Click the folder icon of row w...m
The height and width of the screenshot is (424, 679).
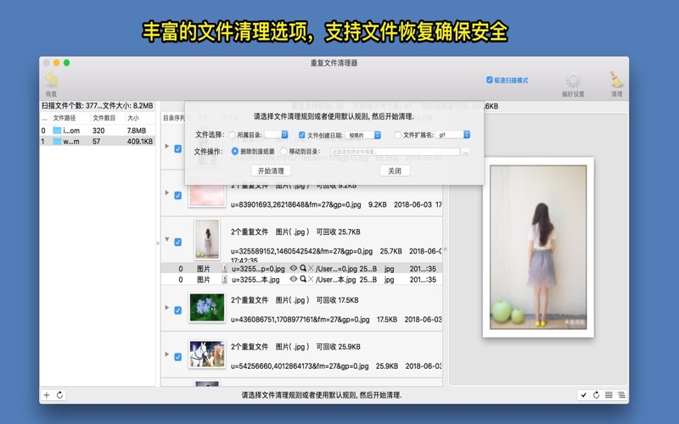tap(57, 141)
